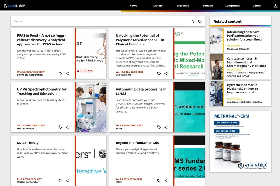Click the share icon on the Automating data processing card

166,127
